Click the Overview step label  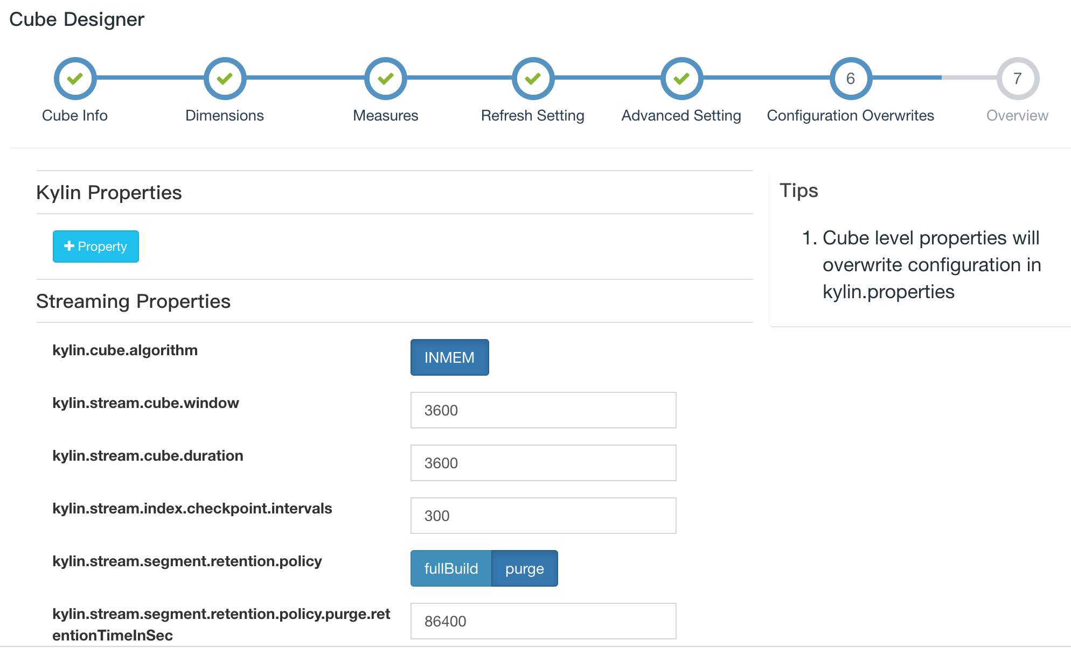[x=1017, y=116]
